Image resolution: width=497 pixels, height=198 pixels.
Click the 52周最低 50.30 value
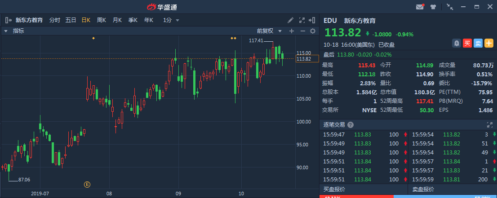(427, 110)
